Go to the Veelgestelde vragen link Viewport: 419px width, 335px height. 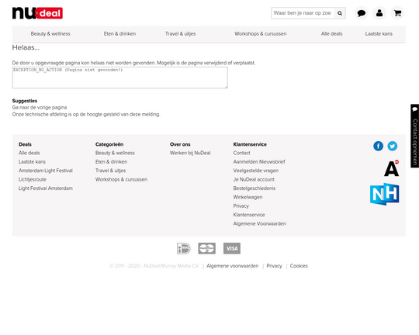click(256, 171)
